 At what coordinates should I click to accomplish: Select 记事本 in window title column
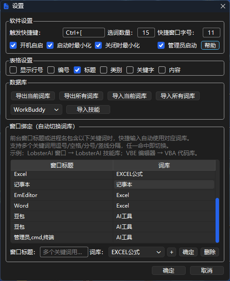coord(62,185)
